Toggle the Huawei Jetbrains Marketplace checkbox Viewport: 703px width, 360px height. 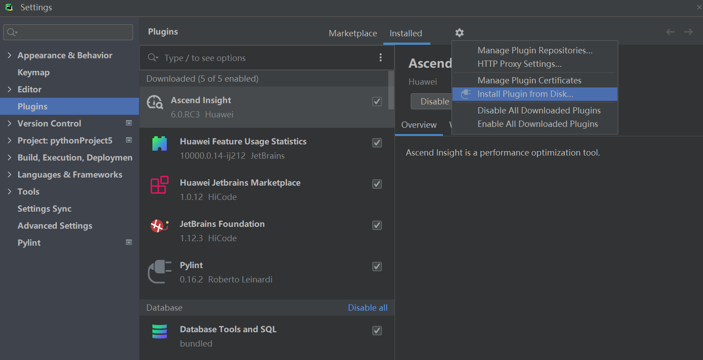pos(377,184)
